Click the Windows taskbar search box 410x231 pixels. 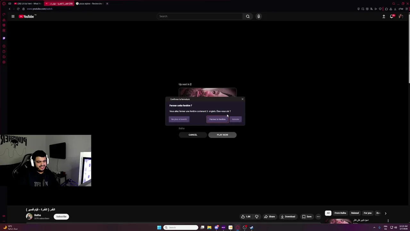click(x=181, y=227)
